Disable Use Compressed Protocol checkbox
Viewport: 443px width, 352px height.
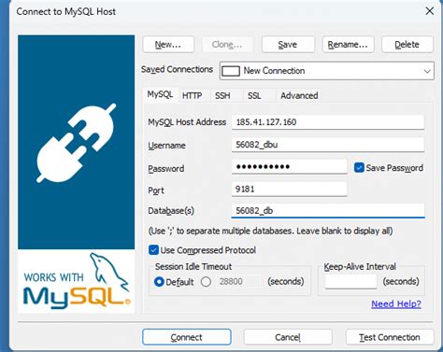pyautogui.click(x=153, y=250)
